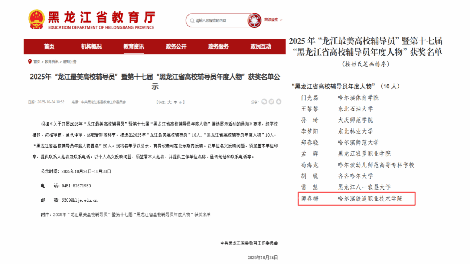The height and width of the screenshot is (264, 470).
Task: Select the 教育资讯 navigation tab
Action: tap(134, 47)
